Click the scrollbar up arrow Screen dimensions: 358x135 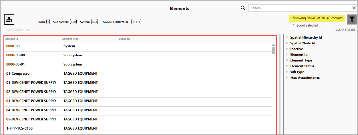coord(274,45)
